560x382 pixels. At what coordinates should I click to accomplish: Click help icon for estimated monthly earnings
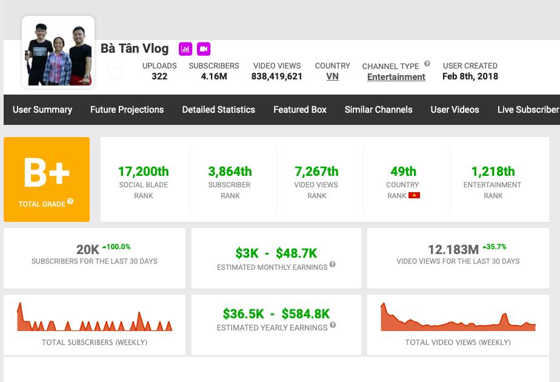coord(332,265)
